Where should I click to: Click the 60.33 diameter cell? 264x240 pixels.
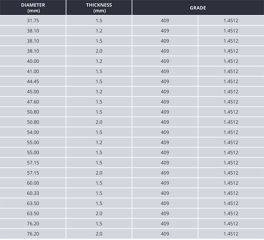33,193
